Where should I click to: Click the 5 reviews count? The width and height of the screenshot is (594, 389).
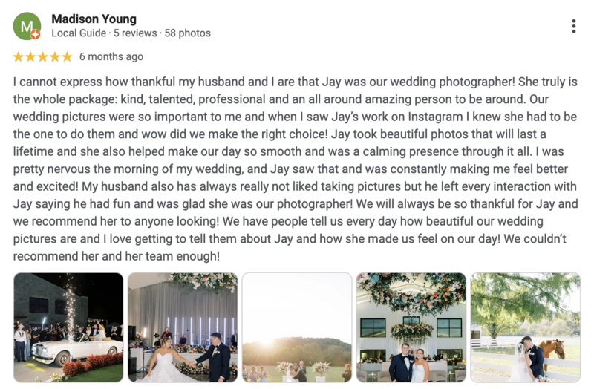click(135, 33)
